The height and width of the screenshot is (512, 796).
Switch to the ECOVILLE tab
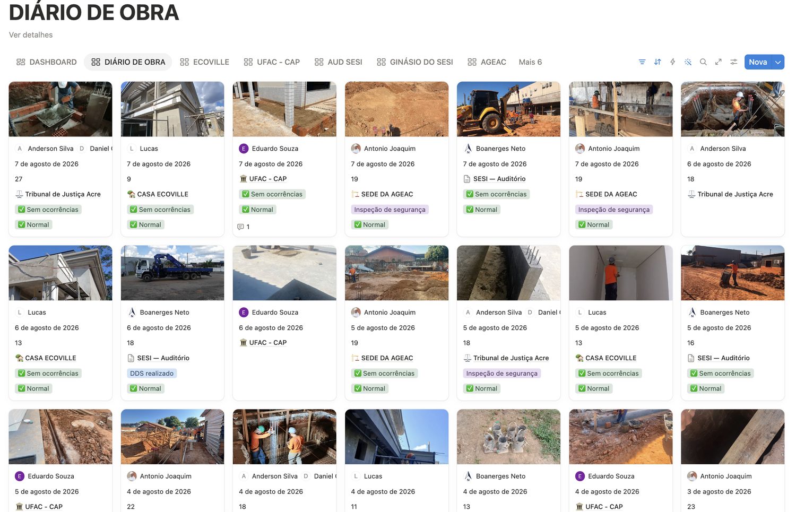point(205,62)
